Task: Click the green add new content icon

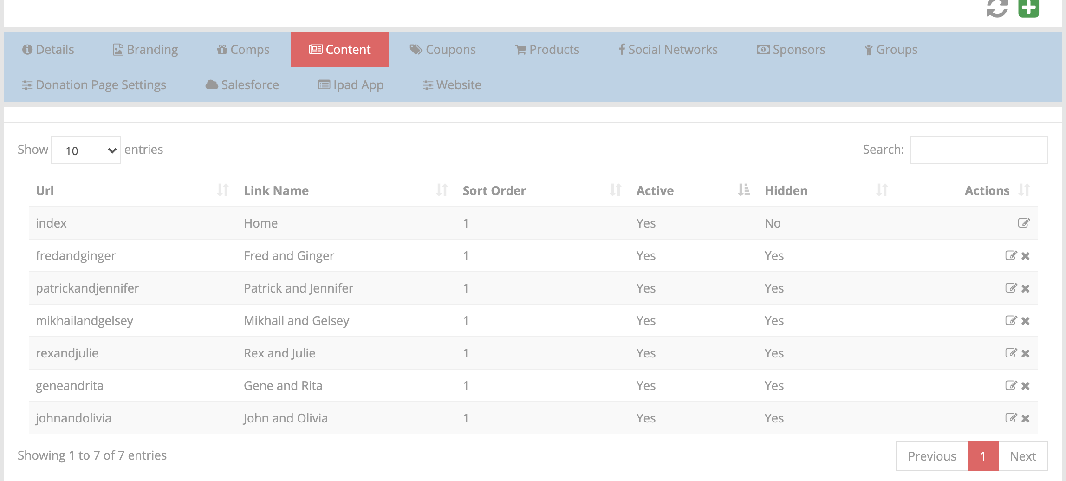Action: click(1028, 8)
